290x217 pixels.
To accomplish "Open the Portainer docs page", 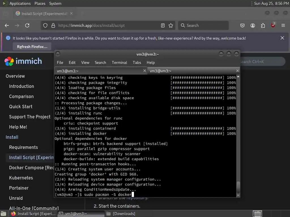I will point(19,188).
